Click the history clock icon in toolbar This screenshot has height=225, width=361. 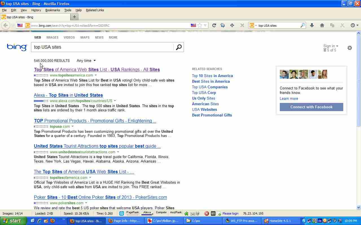(353, 25)
